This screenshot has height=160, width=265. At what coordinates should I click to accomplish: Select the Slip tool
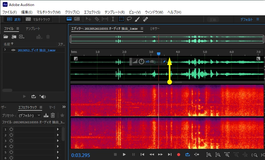[105, 19]
